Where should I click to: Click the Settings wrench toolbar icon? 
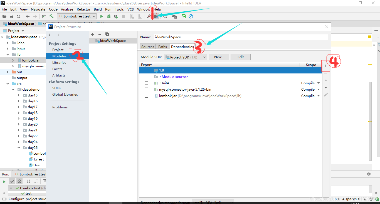(x=149, y=16)
